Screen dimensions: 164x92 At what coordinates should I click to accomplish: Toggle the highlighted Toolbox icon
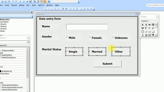click(x=45, y=2)
